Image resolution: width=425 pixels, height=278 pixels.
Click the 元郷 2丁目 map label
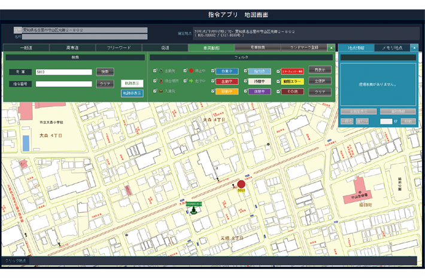tap(232, 238)
